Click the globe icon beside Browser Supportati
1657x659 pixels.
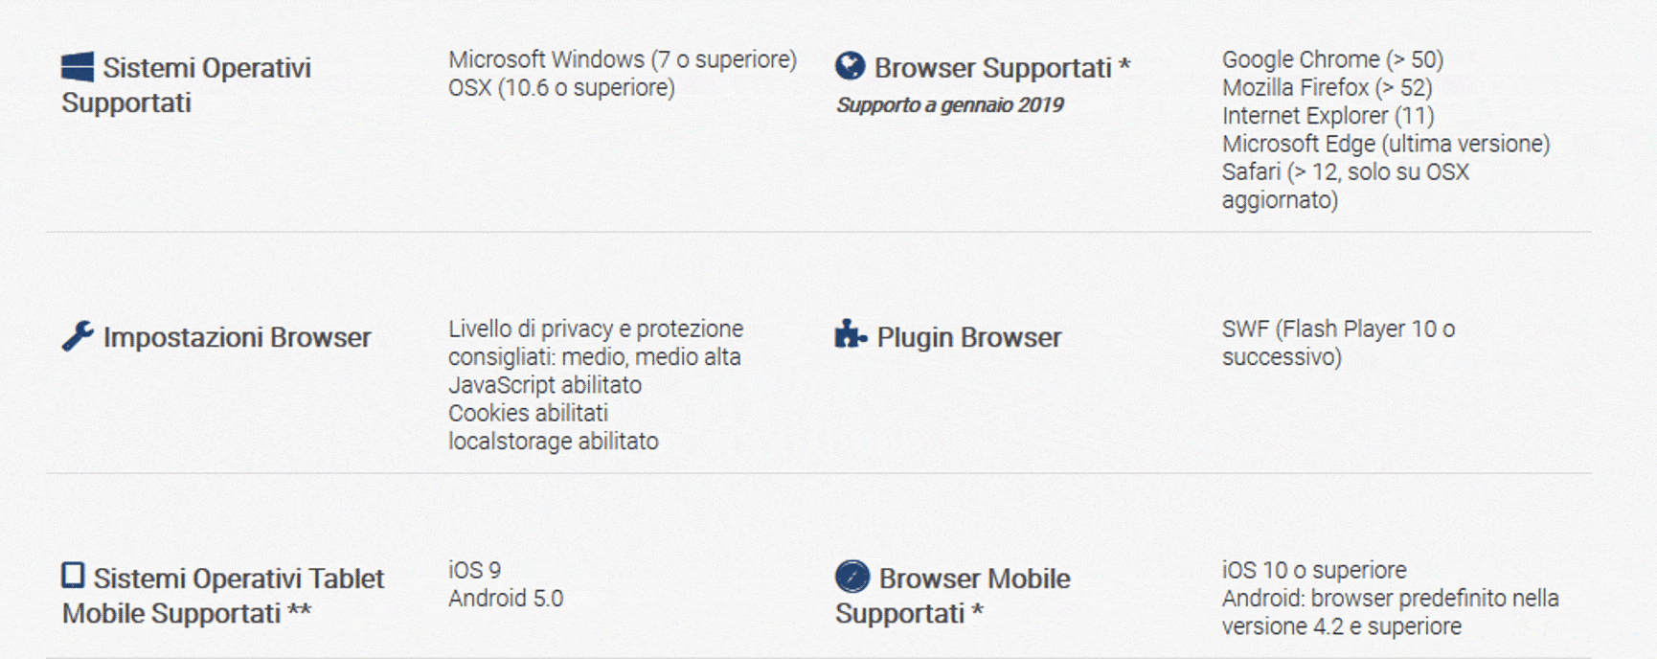coord(850,66)
